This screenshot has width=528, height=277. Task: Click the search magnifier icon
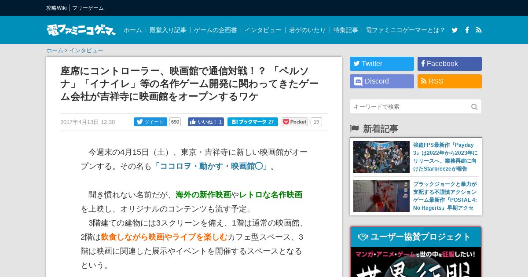[x=474, y=107]
